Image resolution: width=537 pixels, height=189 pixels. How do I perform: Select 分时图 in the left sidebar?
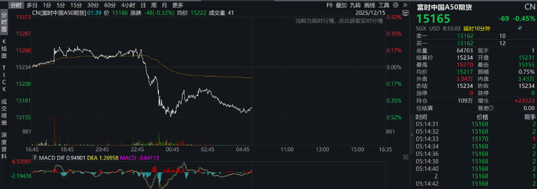pyautogui.click(x=4, y=23)
